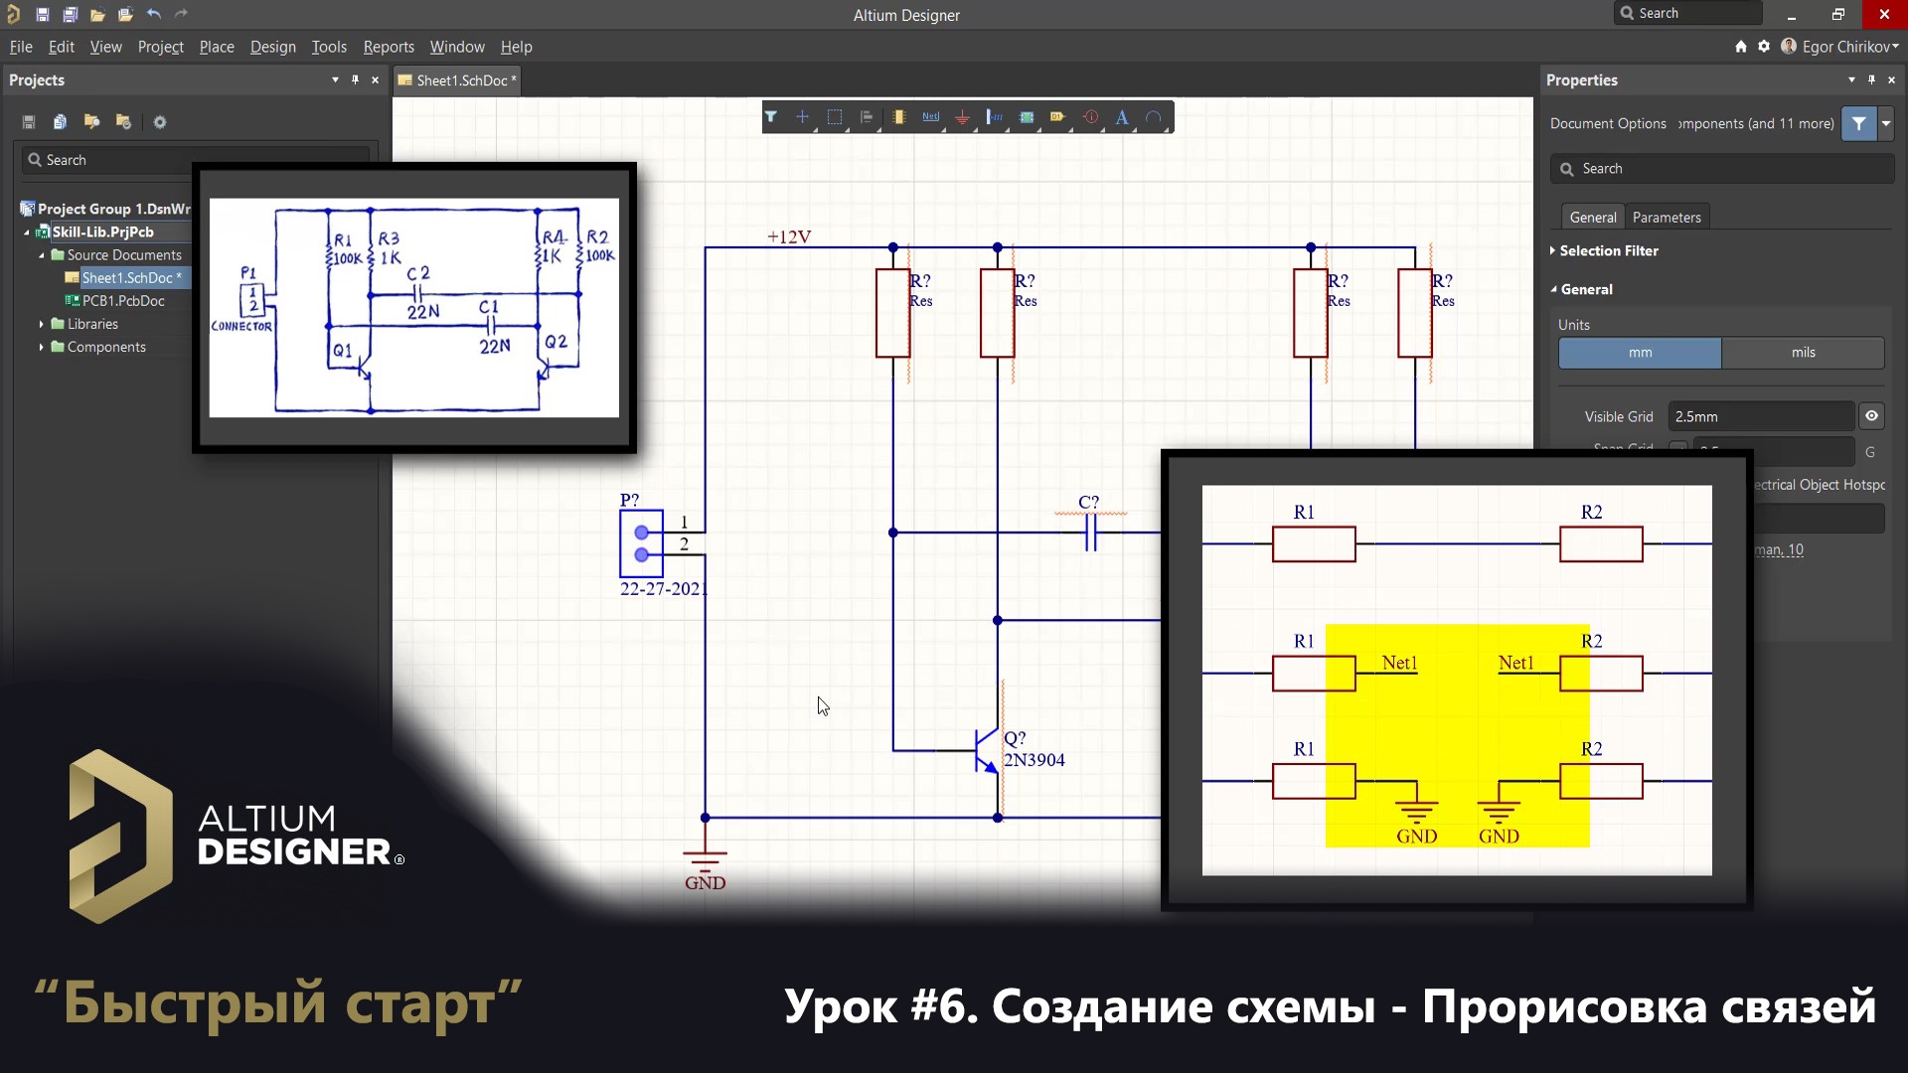Pin the Properties panel
The image size is (1908, 1073).
(x=1871, y=79)
